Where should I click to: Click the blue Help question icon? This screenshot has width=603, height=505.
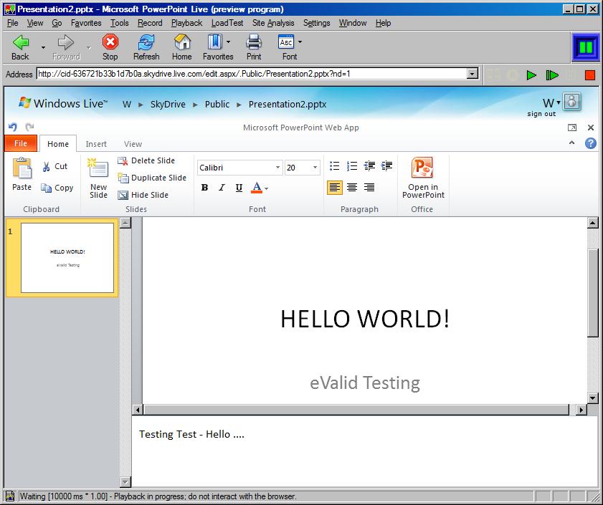click(590, 143)
